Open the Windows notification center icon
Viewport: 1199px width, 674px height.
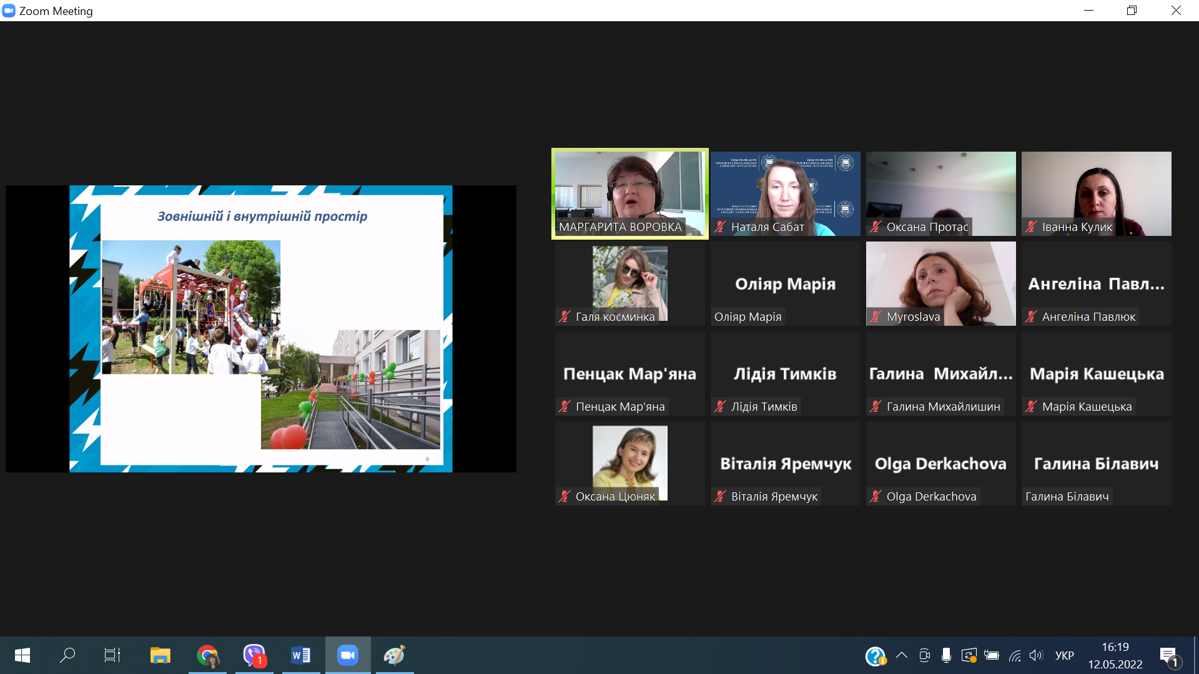click(x=1168, y=655)
